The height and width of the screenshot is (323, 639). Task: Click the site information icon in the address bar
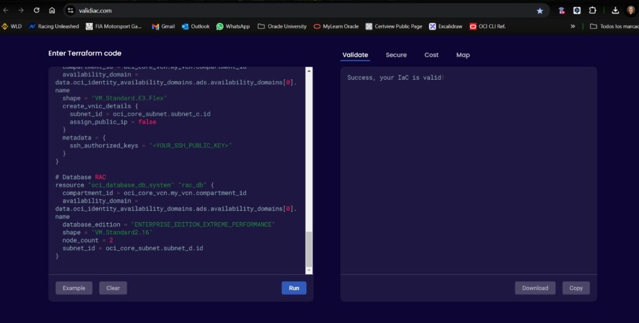(x=70, y=10)
